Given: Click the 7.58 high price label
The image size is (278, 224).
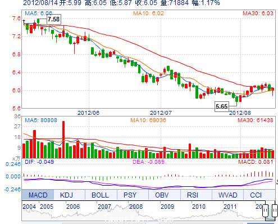Looking at the screenshot, I should click(x=53, y=19).
